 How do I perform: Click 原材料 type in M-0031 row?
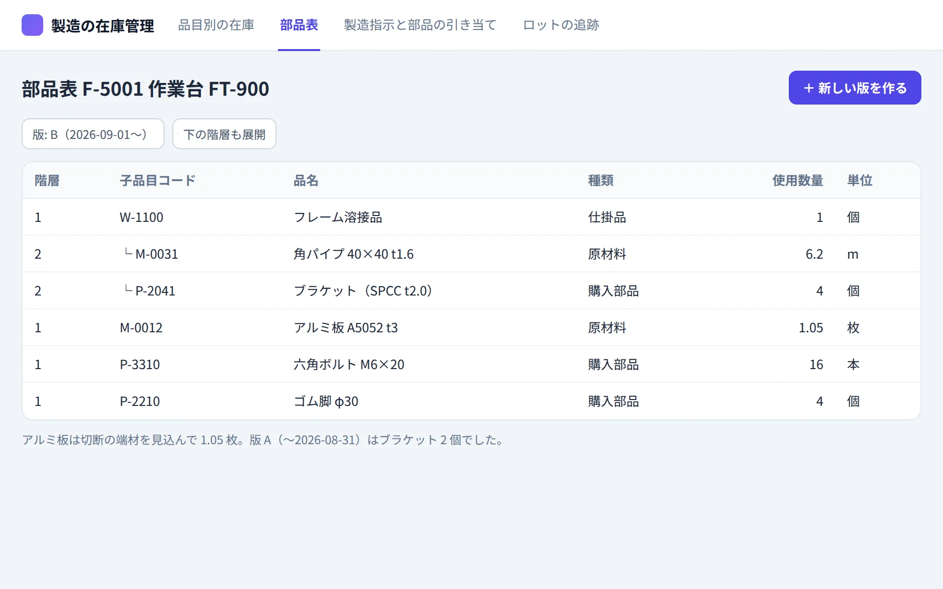[x=607, y=254]
